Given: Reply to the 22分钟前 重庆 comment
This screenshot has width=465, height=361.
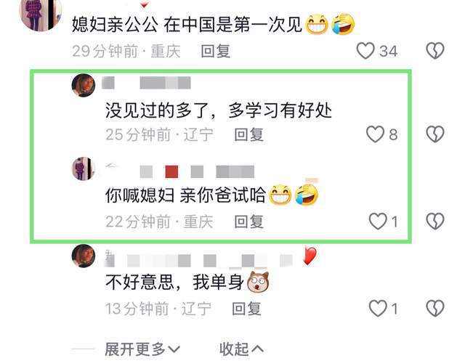Looking at the screenshot, I should [x=248, y=222].
